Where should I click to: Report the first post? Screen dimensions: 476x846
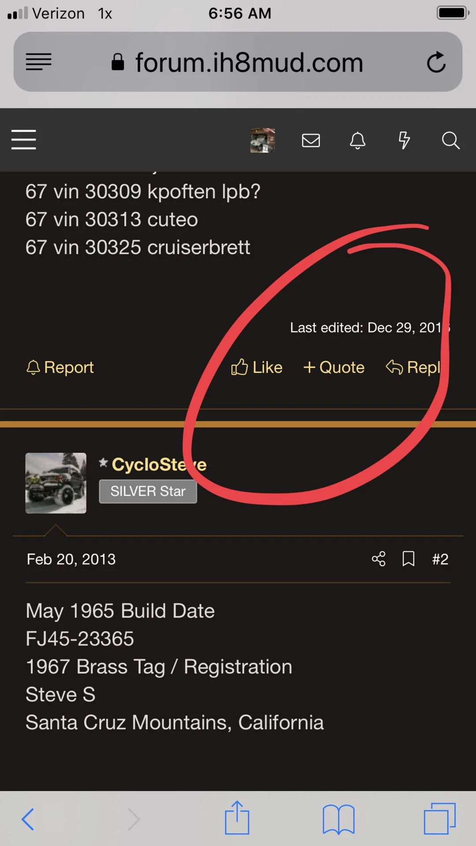pyautogui.click(x=60, y=367)
